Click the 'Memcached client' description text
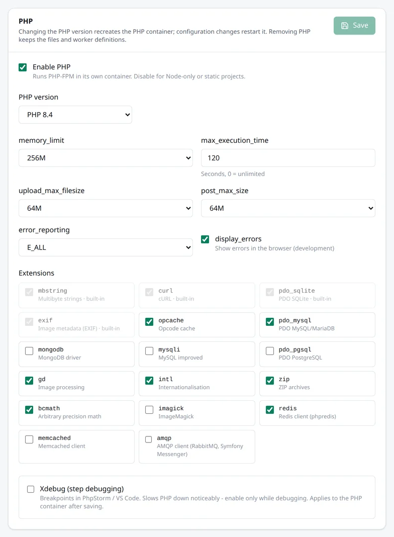The image size is (394, 537). pyautogui.click(x=62, y=446)
